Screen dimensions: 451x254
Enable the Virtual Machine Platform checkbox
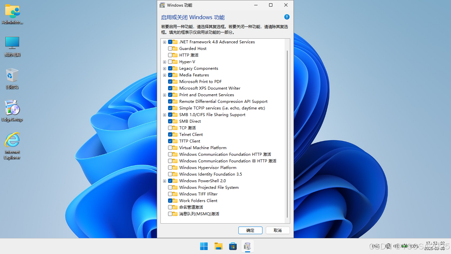click(170, 148)
